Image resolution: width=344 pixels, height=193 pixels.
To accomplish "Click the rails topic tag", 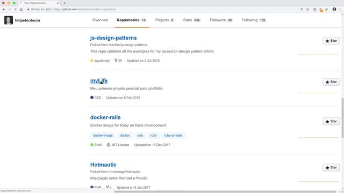I will (140, 136).
